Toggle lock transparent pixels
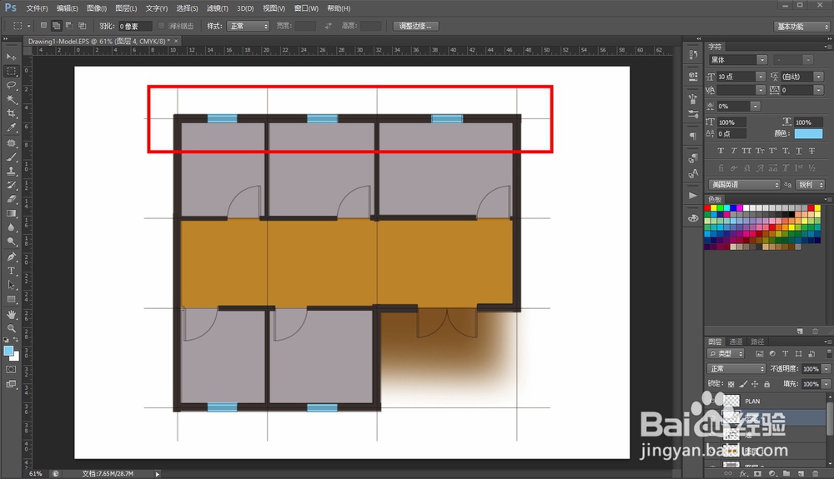This screenshot has width=834, height=479. pos(731,384)
